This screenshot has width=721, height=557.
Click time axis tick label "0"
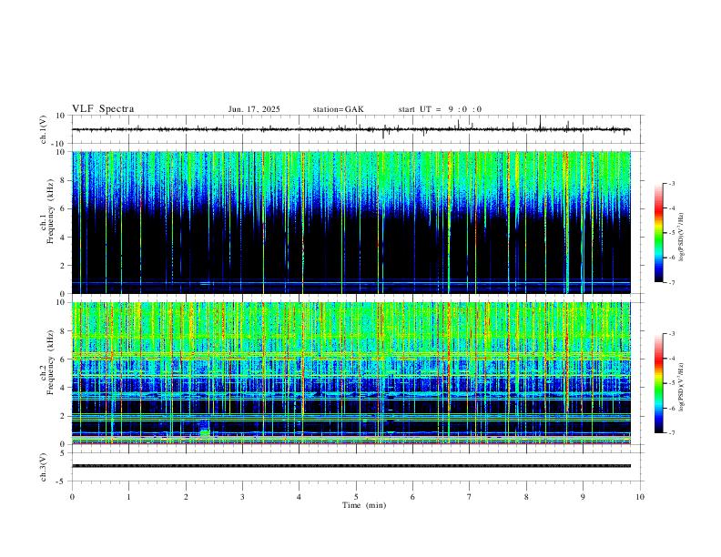tap(72, 497)
